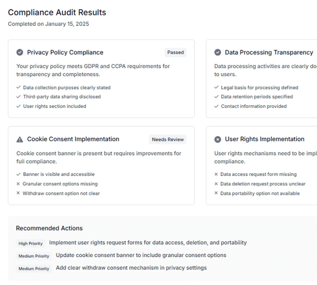
Task: Toggle the check next to 'User rights section included'
Action: (18, 106)
